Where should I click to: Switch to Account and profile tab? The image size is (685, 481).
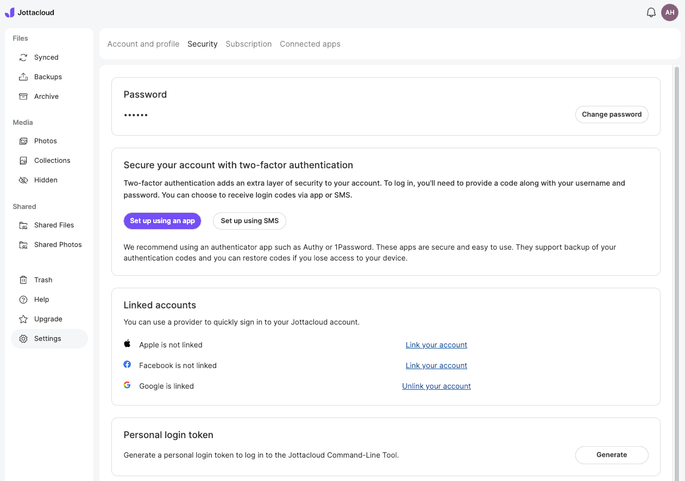coord(143,44)
